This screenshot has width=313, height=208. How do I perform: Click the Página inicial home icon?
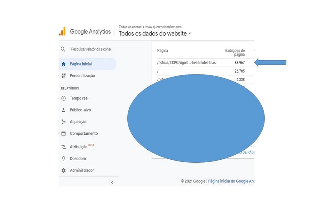(64, 64)
